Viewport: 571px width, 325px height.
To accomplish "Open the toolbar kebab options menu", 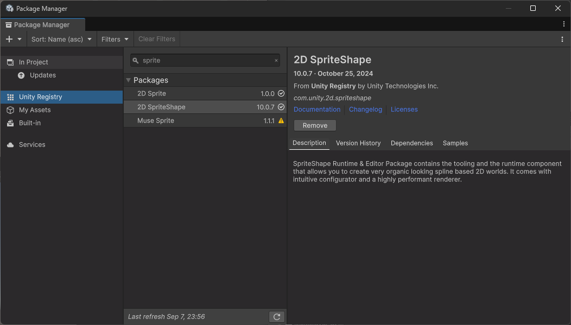I will (562, 39).
